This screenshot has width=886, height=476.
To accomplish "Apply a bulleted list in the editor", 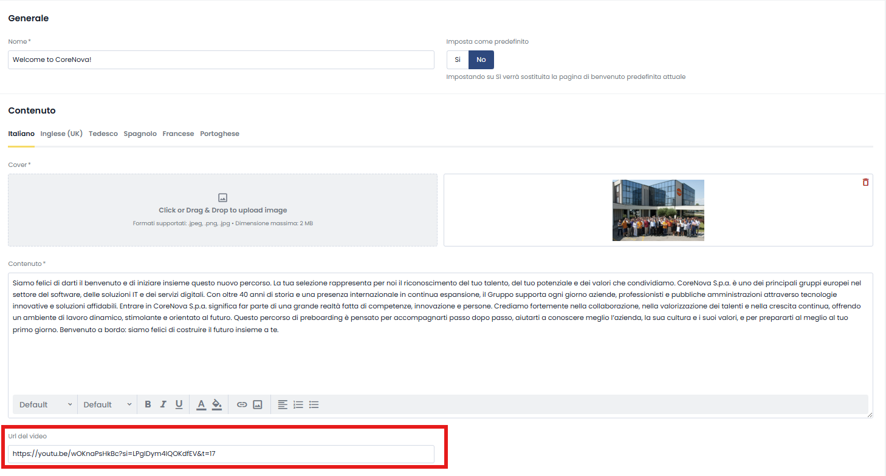I will (x=314, y=404).
